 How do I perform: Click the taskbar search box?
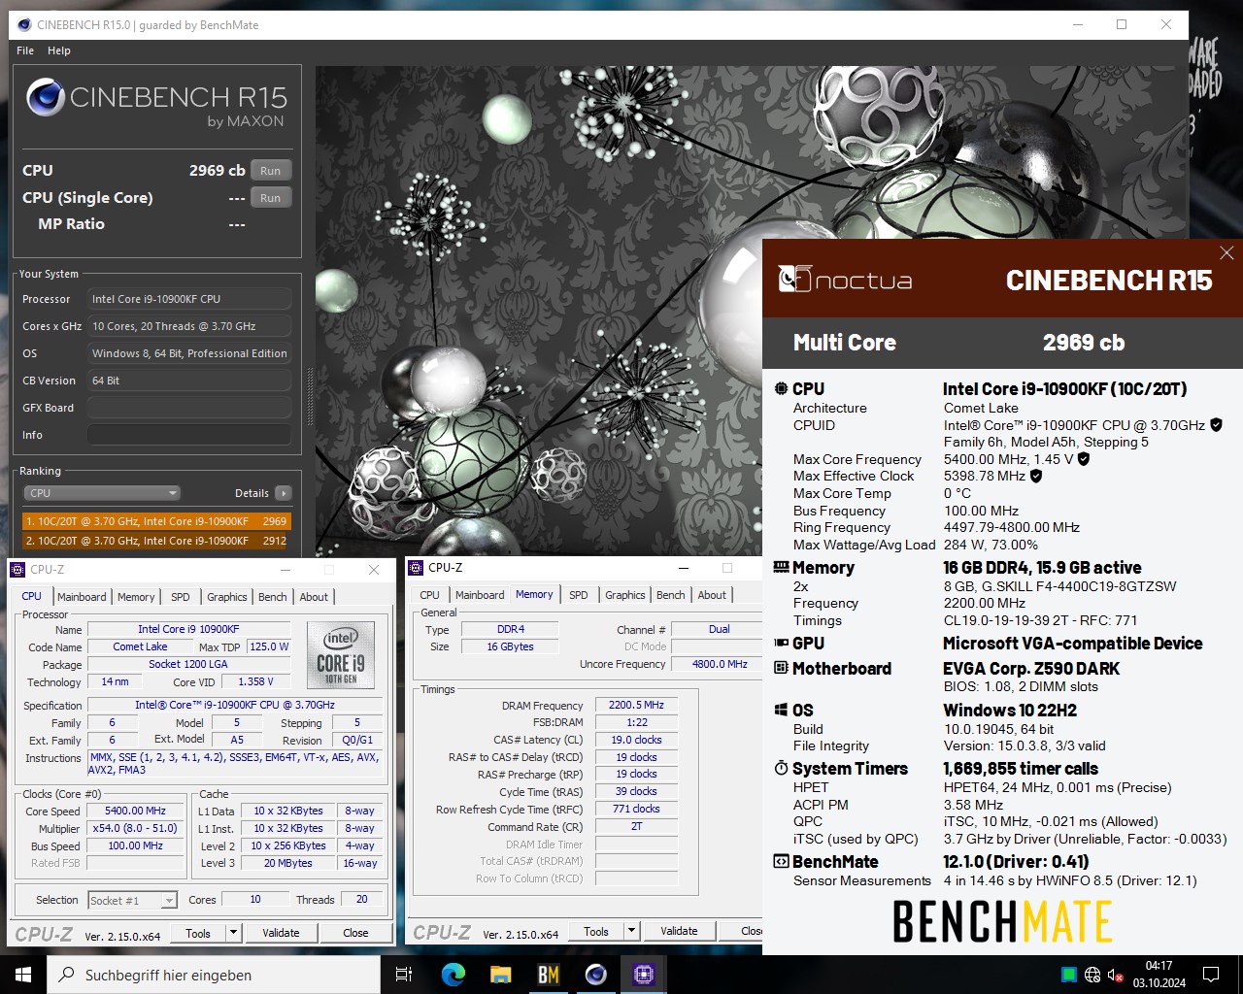point(214,975)
